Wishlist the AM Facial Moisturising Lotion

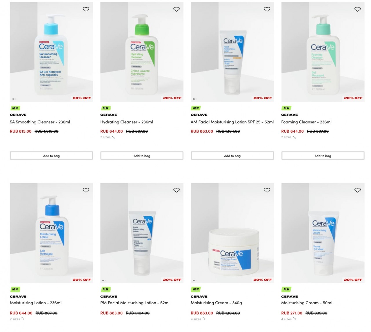267,9
